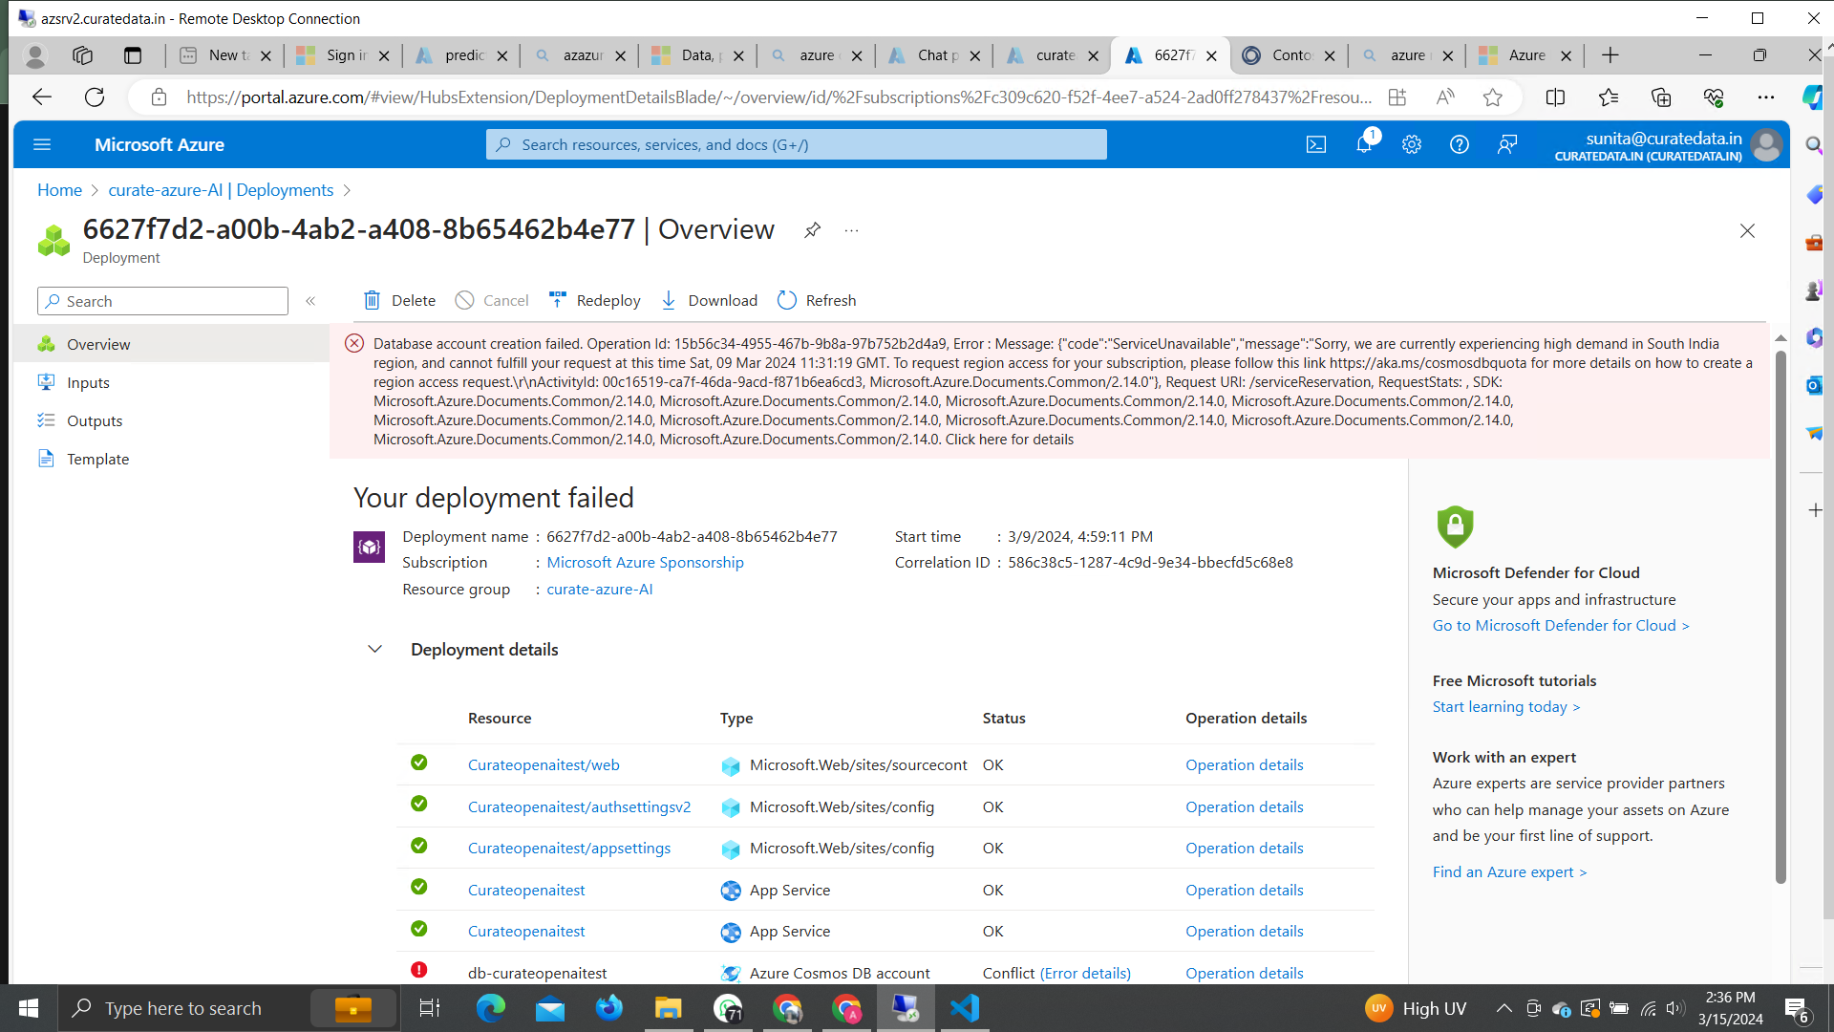Collapse the Deployment details section
This screenshot has height=1032, width=1834.
pyautogui.click(x=375, y=650)
